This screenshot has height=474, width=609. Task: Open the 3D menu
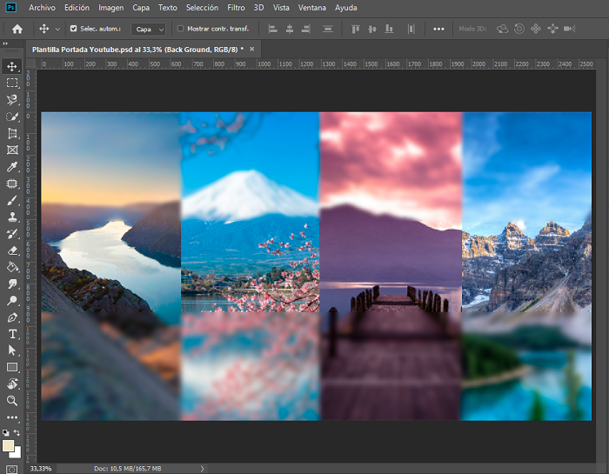(x=258, y=8)
